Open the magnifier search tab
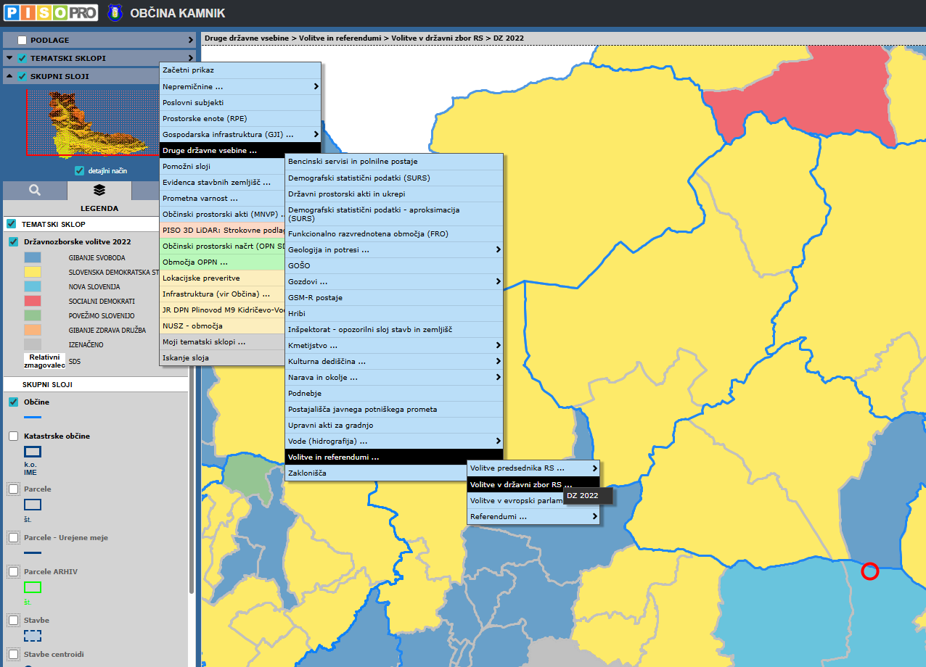 [35, 190]
